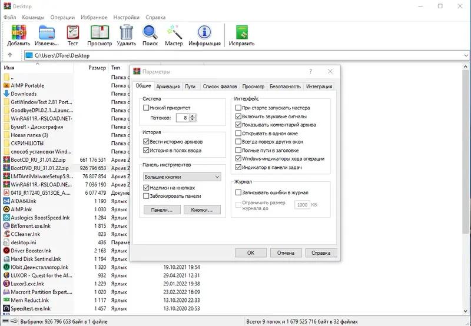Toggle Windows-индикаторы хода операции checkbox
Viewport: 471px width, 326px height.
[x=238, y=158]
